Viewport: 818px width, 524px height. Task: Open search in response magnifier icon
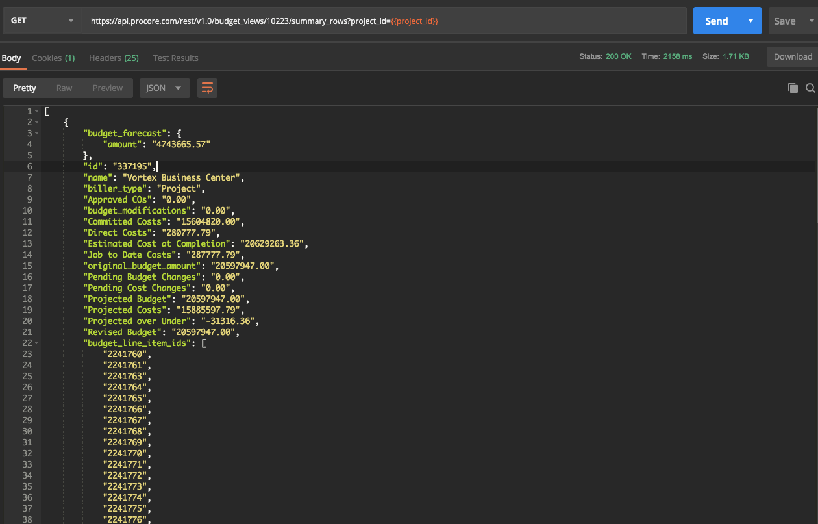810,88
